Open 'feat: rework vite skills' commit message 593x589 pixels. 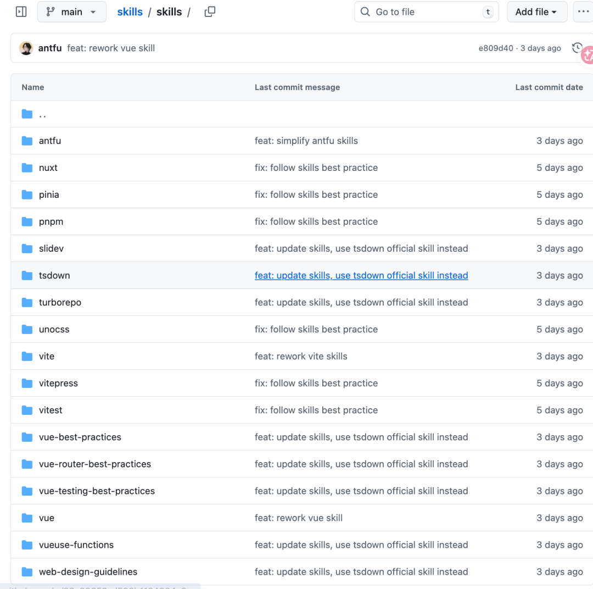coord(301,356)
